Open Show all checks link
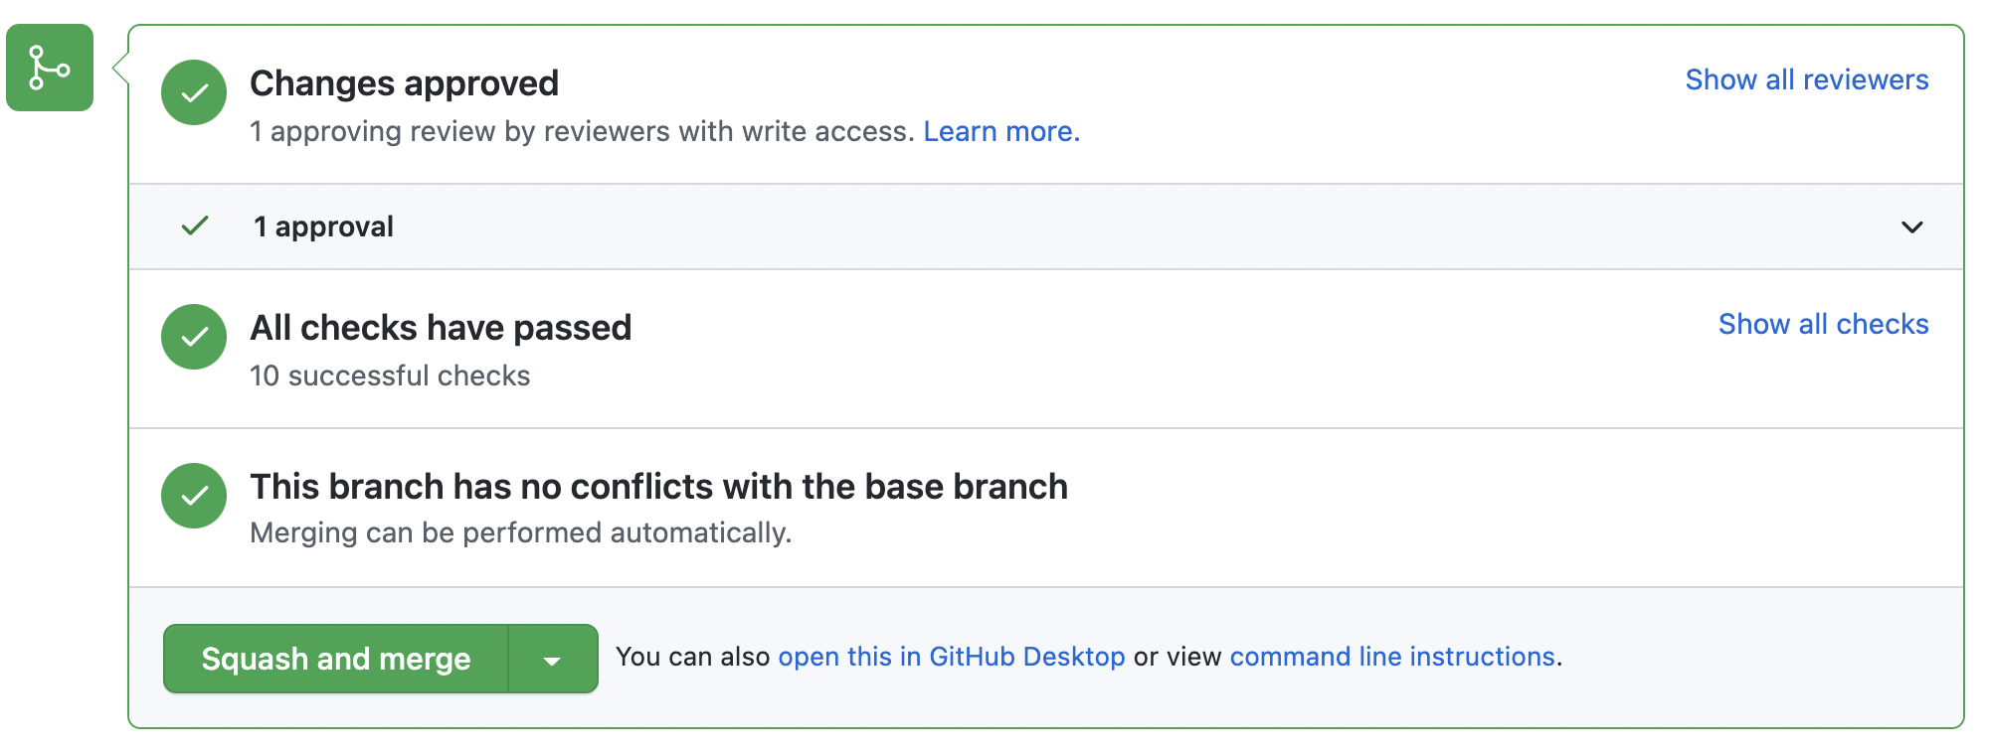 1824,324
